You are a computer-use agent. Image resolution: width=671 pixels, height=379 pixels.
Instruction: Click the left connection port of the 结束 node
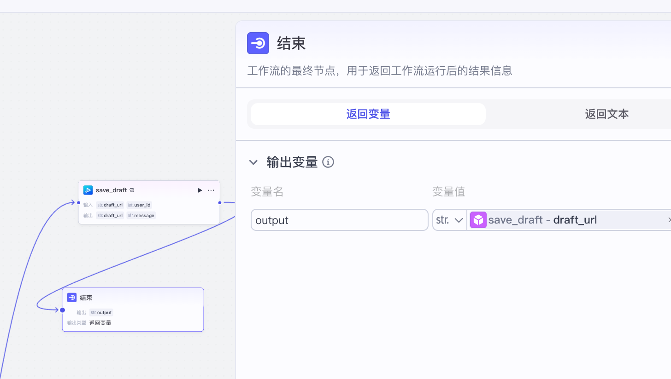[x=62, y=310]
